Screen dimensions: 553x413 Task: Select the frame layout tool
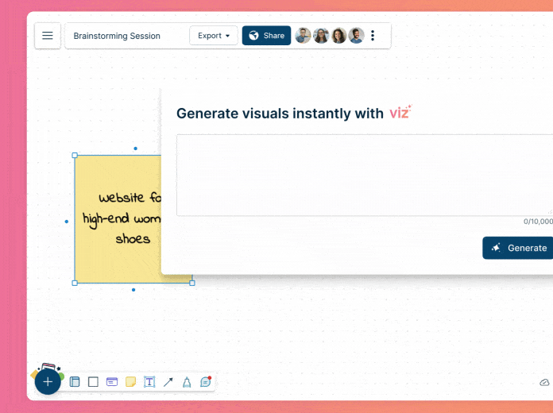[x=75, y=382]
